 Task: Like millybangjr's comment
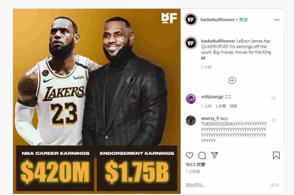pyautogui.click(x=273, y=98)
